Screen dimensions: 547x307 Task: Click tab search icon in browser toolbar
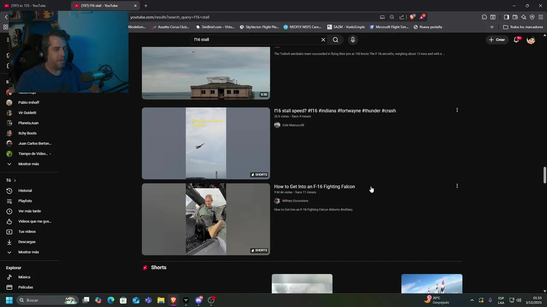tap(493, 17)
